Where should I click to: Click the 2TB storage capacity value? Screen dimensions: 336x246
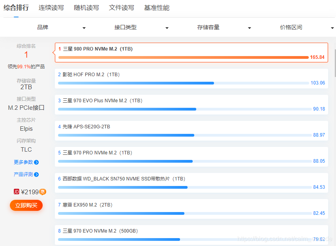[26, 87]
